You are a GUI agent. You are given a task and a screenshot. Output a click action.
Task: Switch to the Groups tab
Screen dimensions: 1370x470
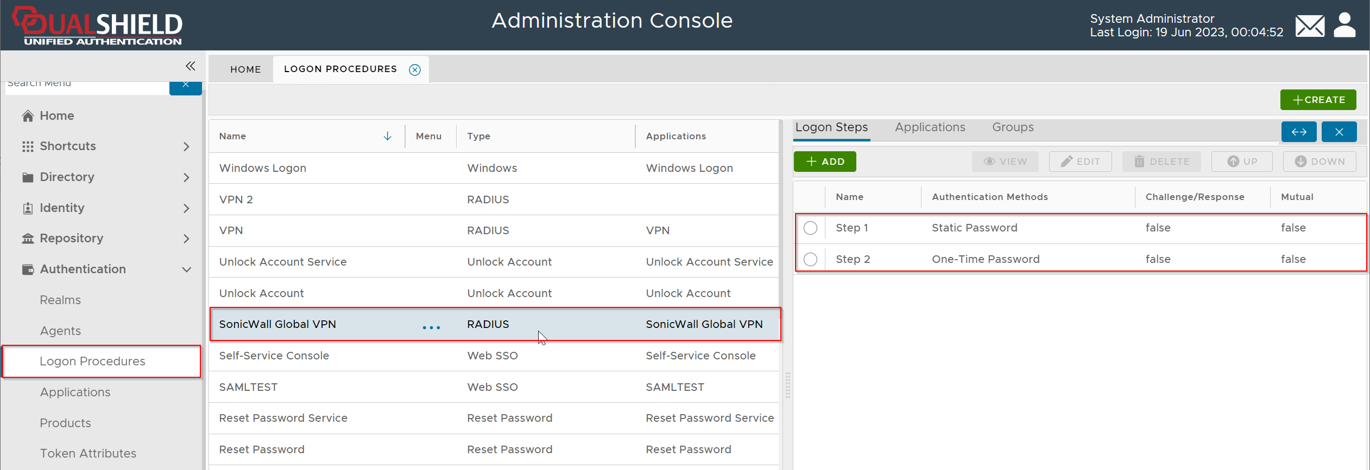click(1012, 127)
